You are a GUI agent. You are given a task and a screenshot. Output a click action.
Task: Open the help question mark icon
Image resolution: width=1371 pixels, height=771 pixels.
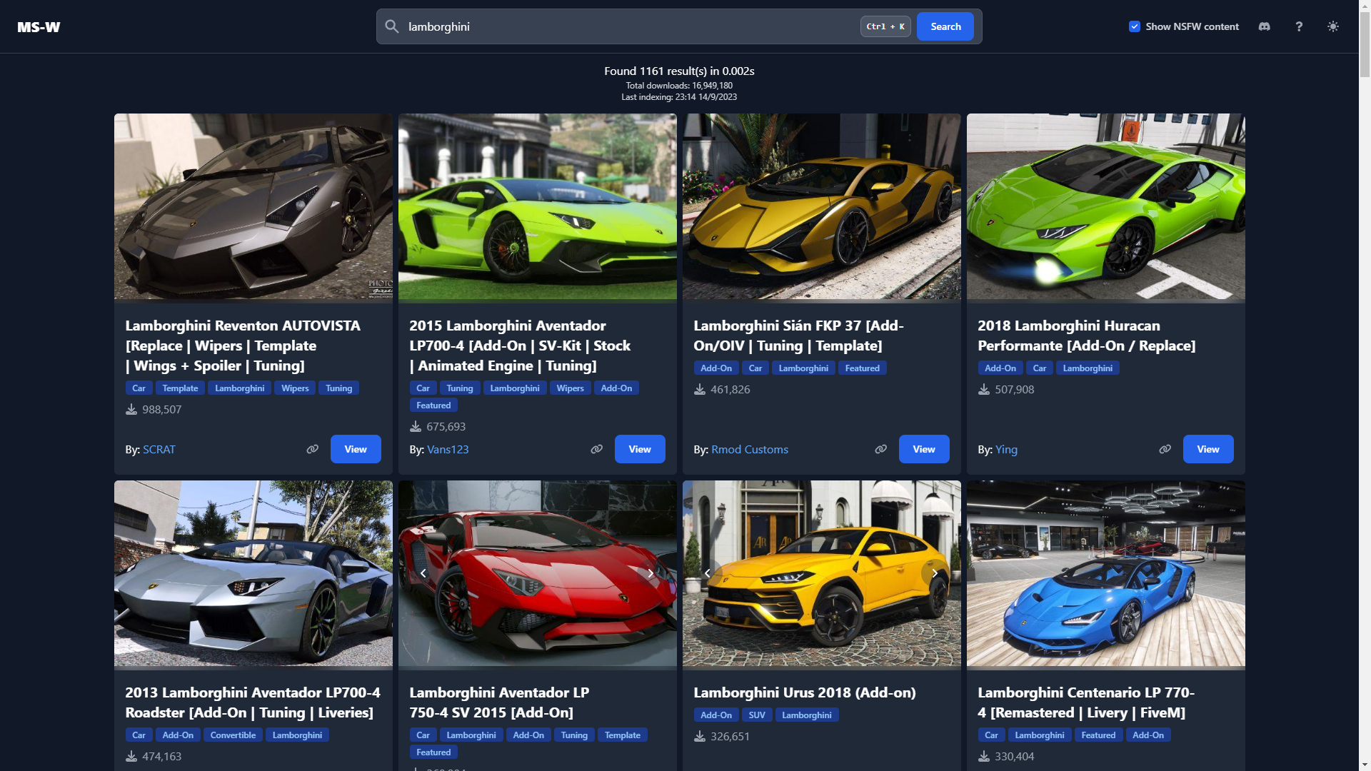(x=1299, y=26)
